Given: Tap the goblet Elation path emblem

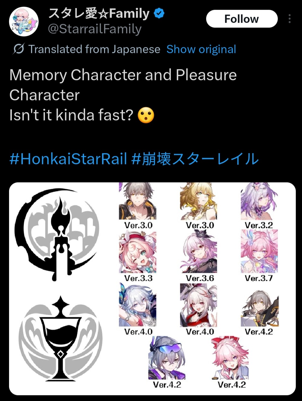Looking at the screenshot, I should pos(60,338).
